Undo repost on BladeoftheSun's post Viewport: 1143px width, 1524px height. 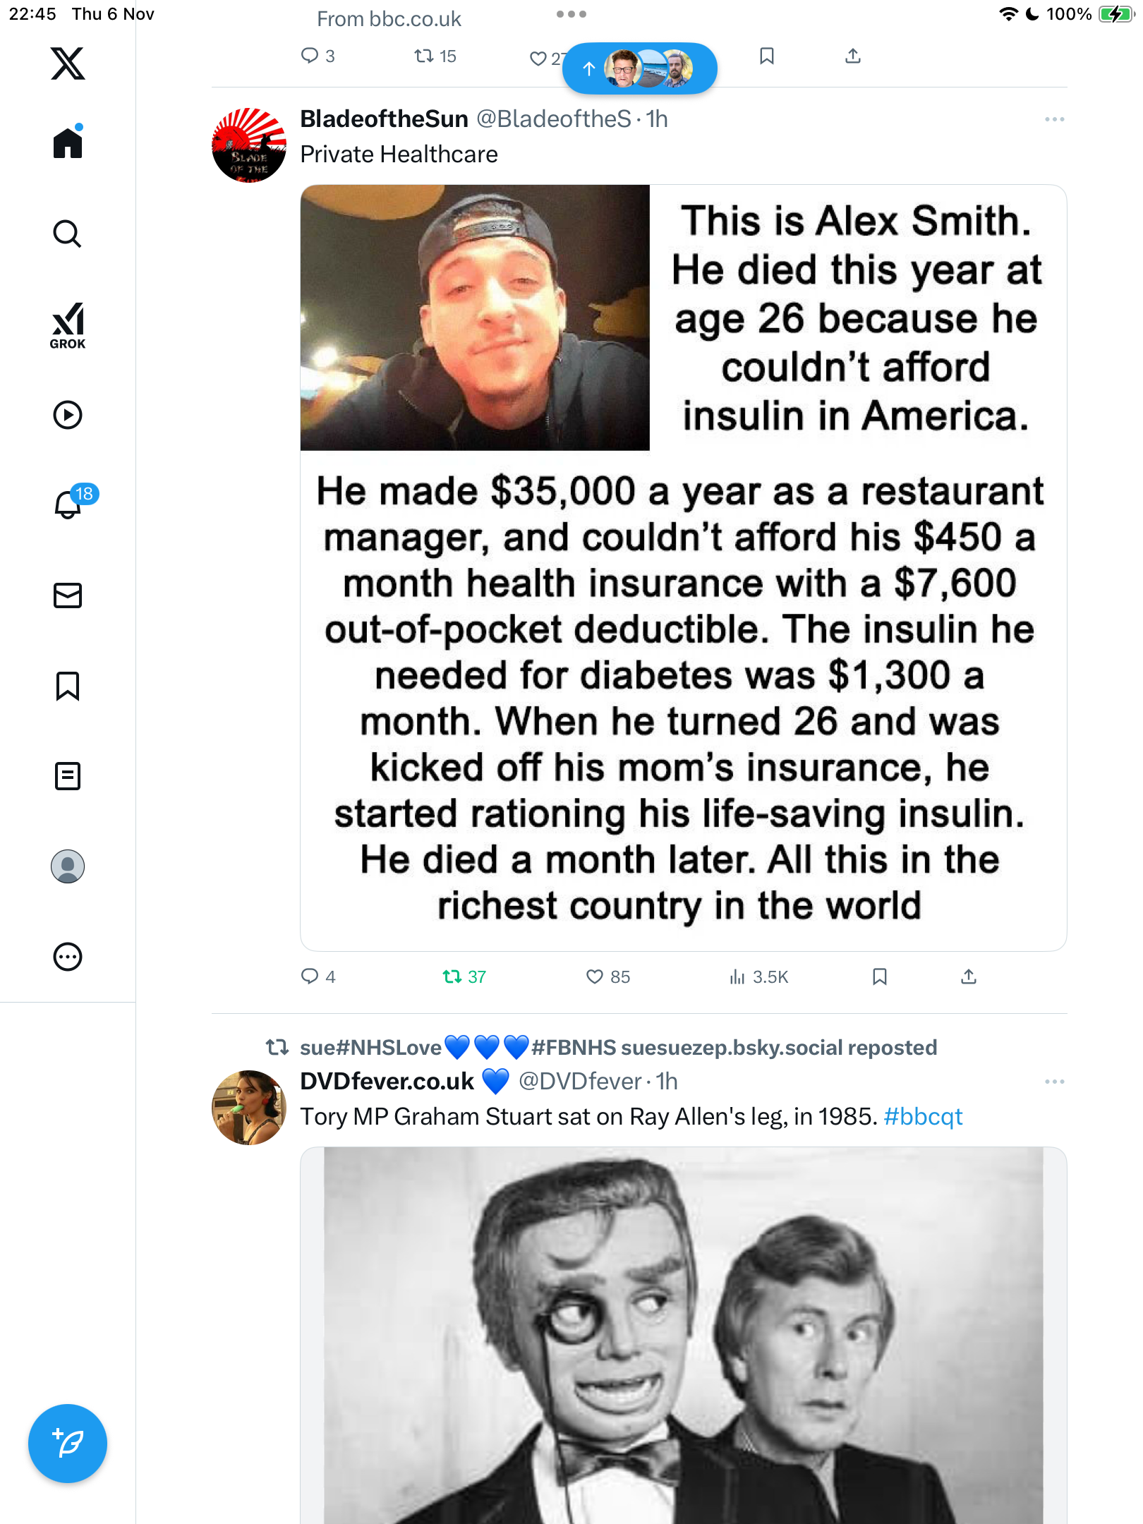[452, 976]
